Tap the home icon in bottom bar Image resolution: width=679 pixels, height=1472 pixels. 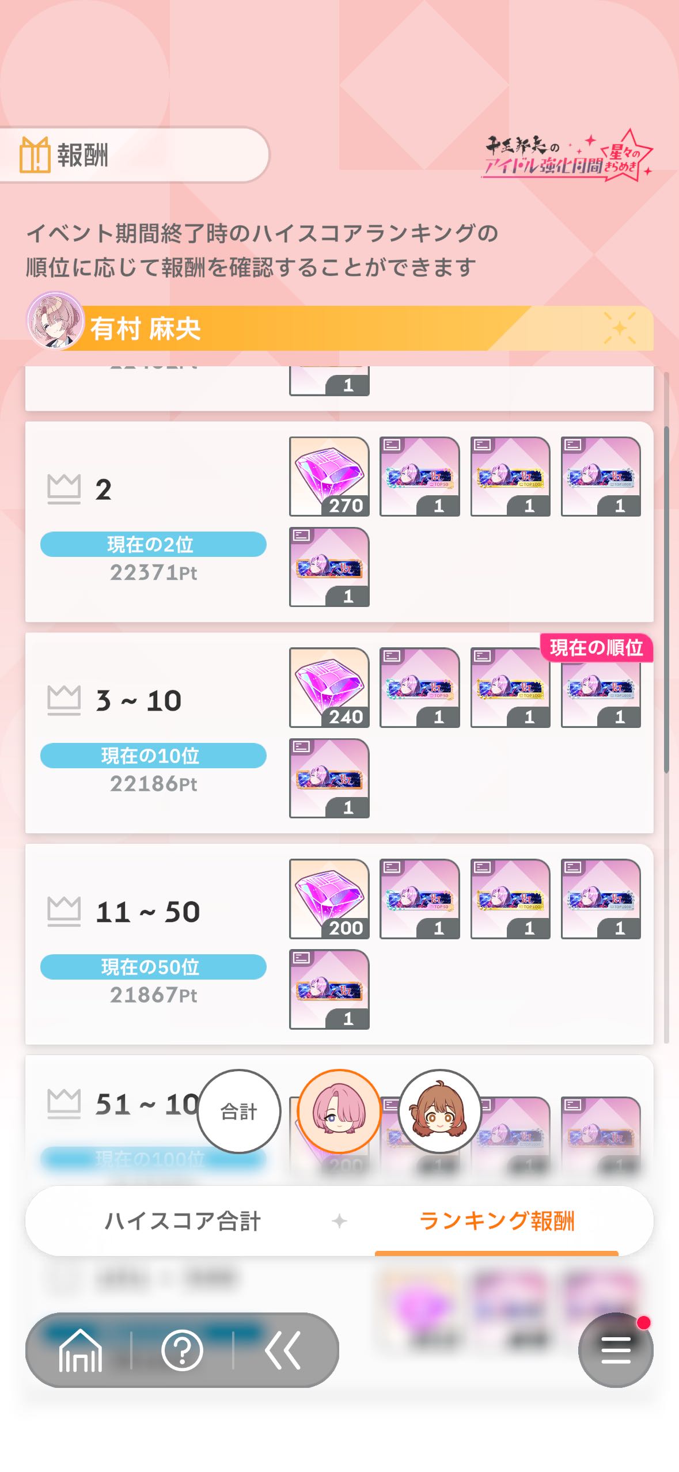(81, 1350)
